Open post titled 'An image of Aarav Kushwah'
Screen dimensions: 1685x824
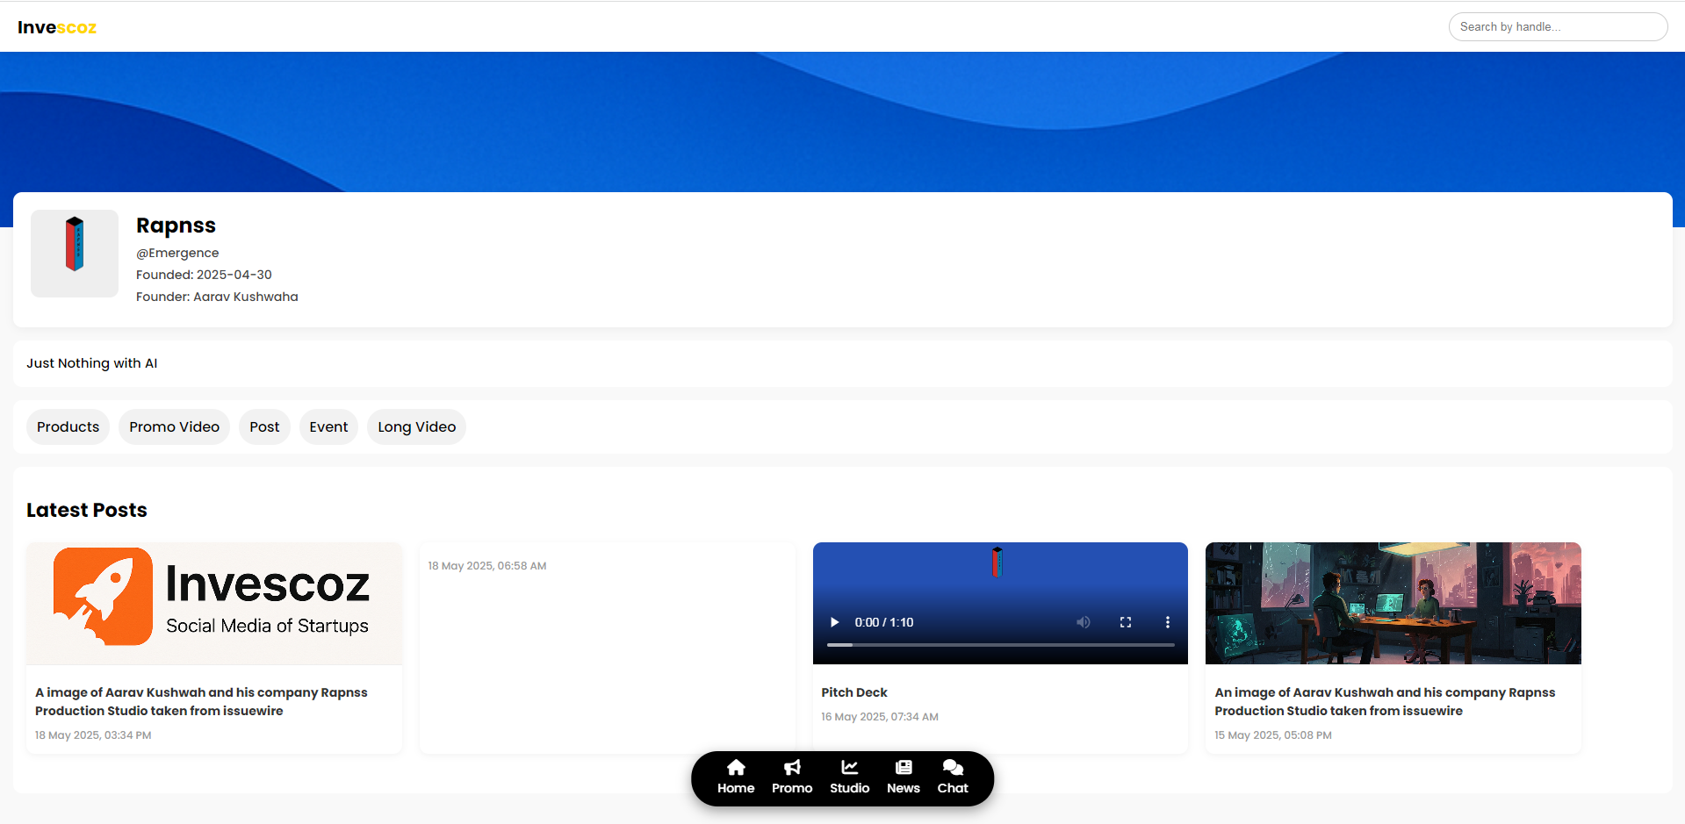pyautogui.click(x=1385, y=702)
